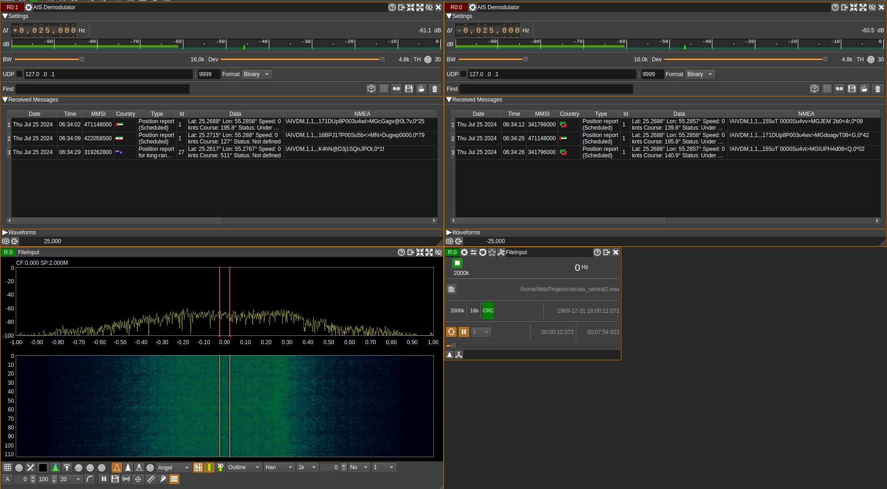Collapse Received Messages section of R0:1 demodulator
The width and height of the screenshot is (887, 489).
point(5,100)
